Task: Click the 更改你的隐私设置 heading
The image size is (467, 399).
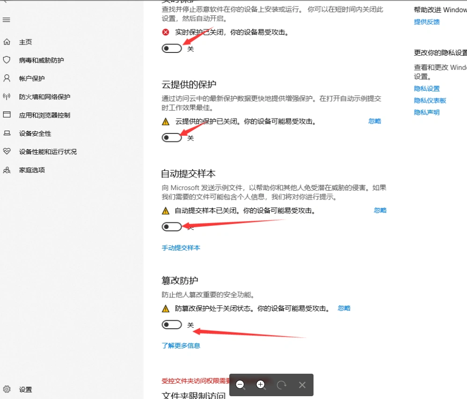Action: tap(440, 53)
